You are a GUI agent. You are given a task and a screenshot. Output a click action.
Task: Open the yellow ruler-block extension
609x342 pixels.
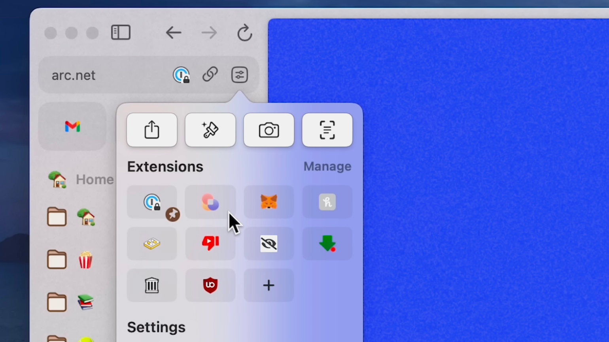tap(151, 244)
